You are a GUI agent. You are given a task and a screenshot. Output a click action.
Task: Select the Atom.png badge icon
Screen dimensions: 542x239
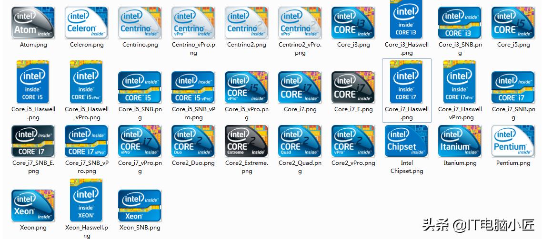click(x=33, y=22)
